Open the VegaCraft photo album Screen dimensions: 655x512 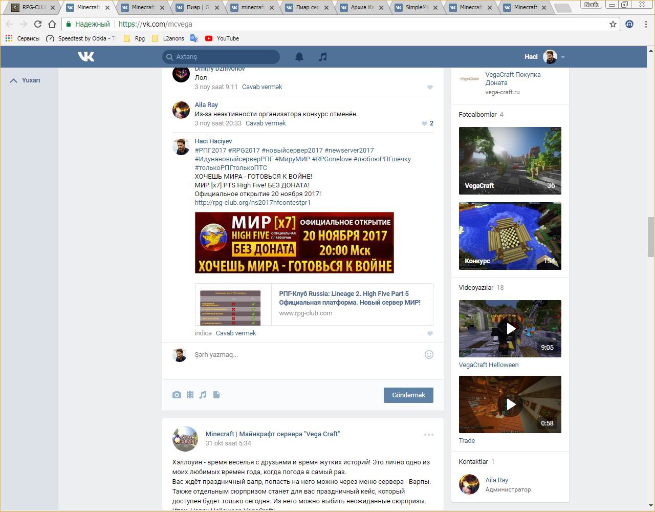[x=510, y=161]
